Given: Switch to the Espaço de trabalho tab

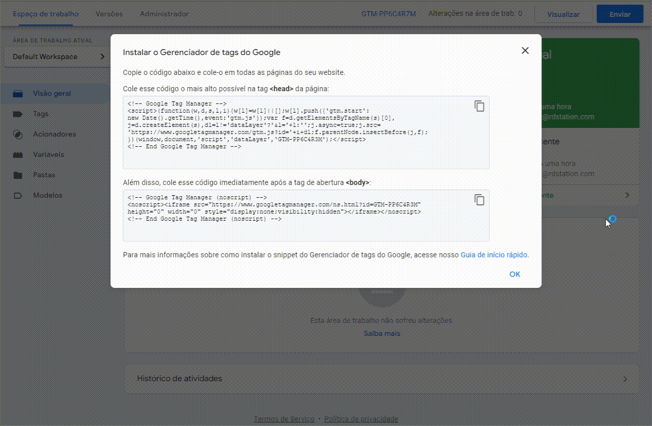Looking at the screenshot, I should [x=45, y=14].
